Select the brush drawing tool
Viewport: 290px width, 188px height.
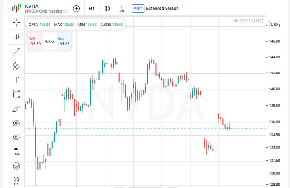point(16,109)
